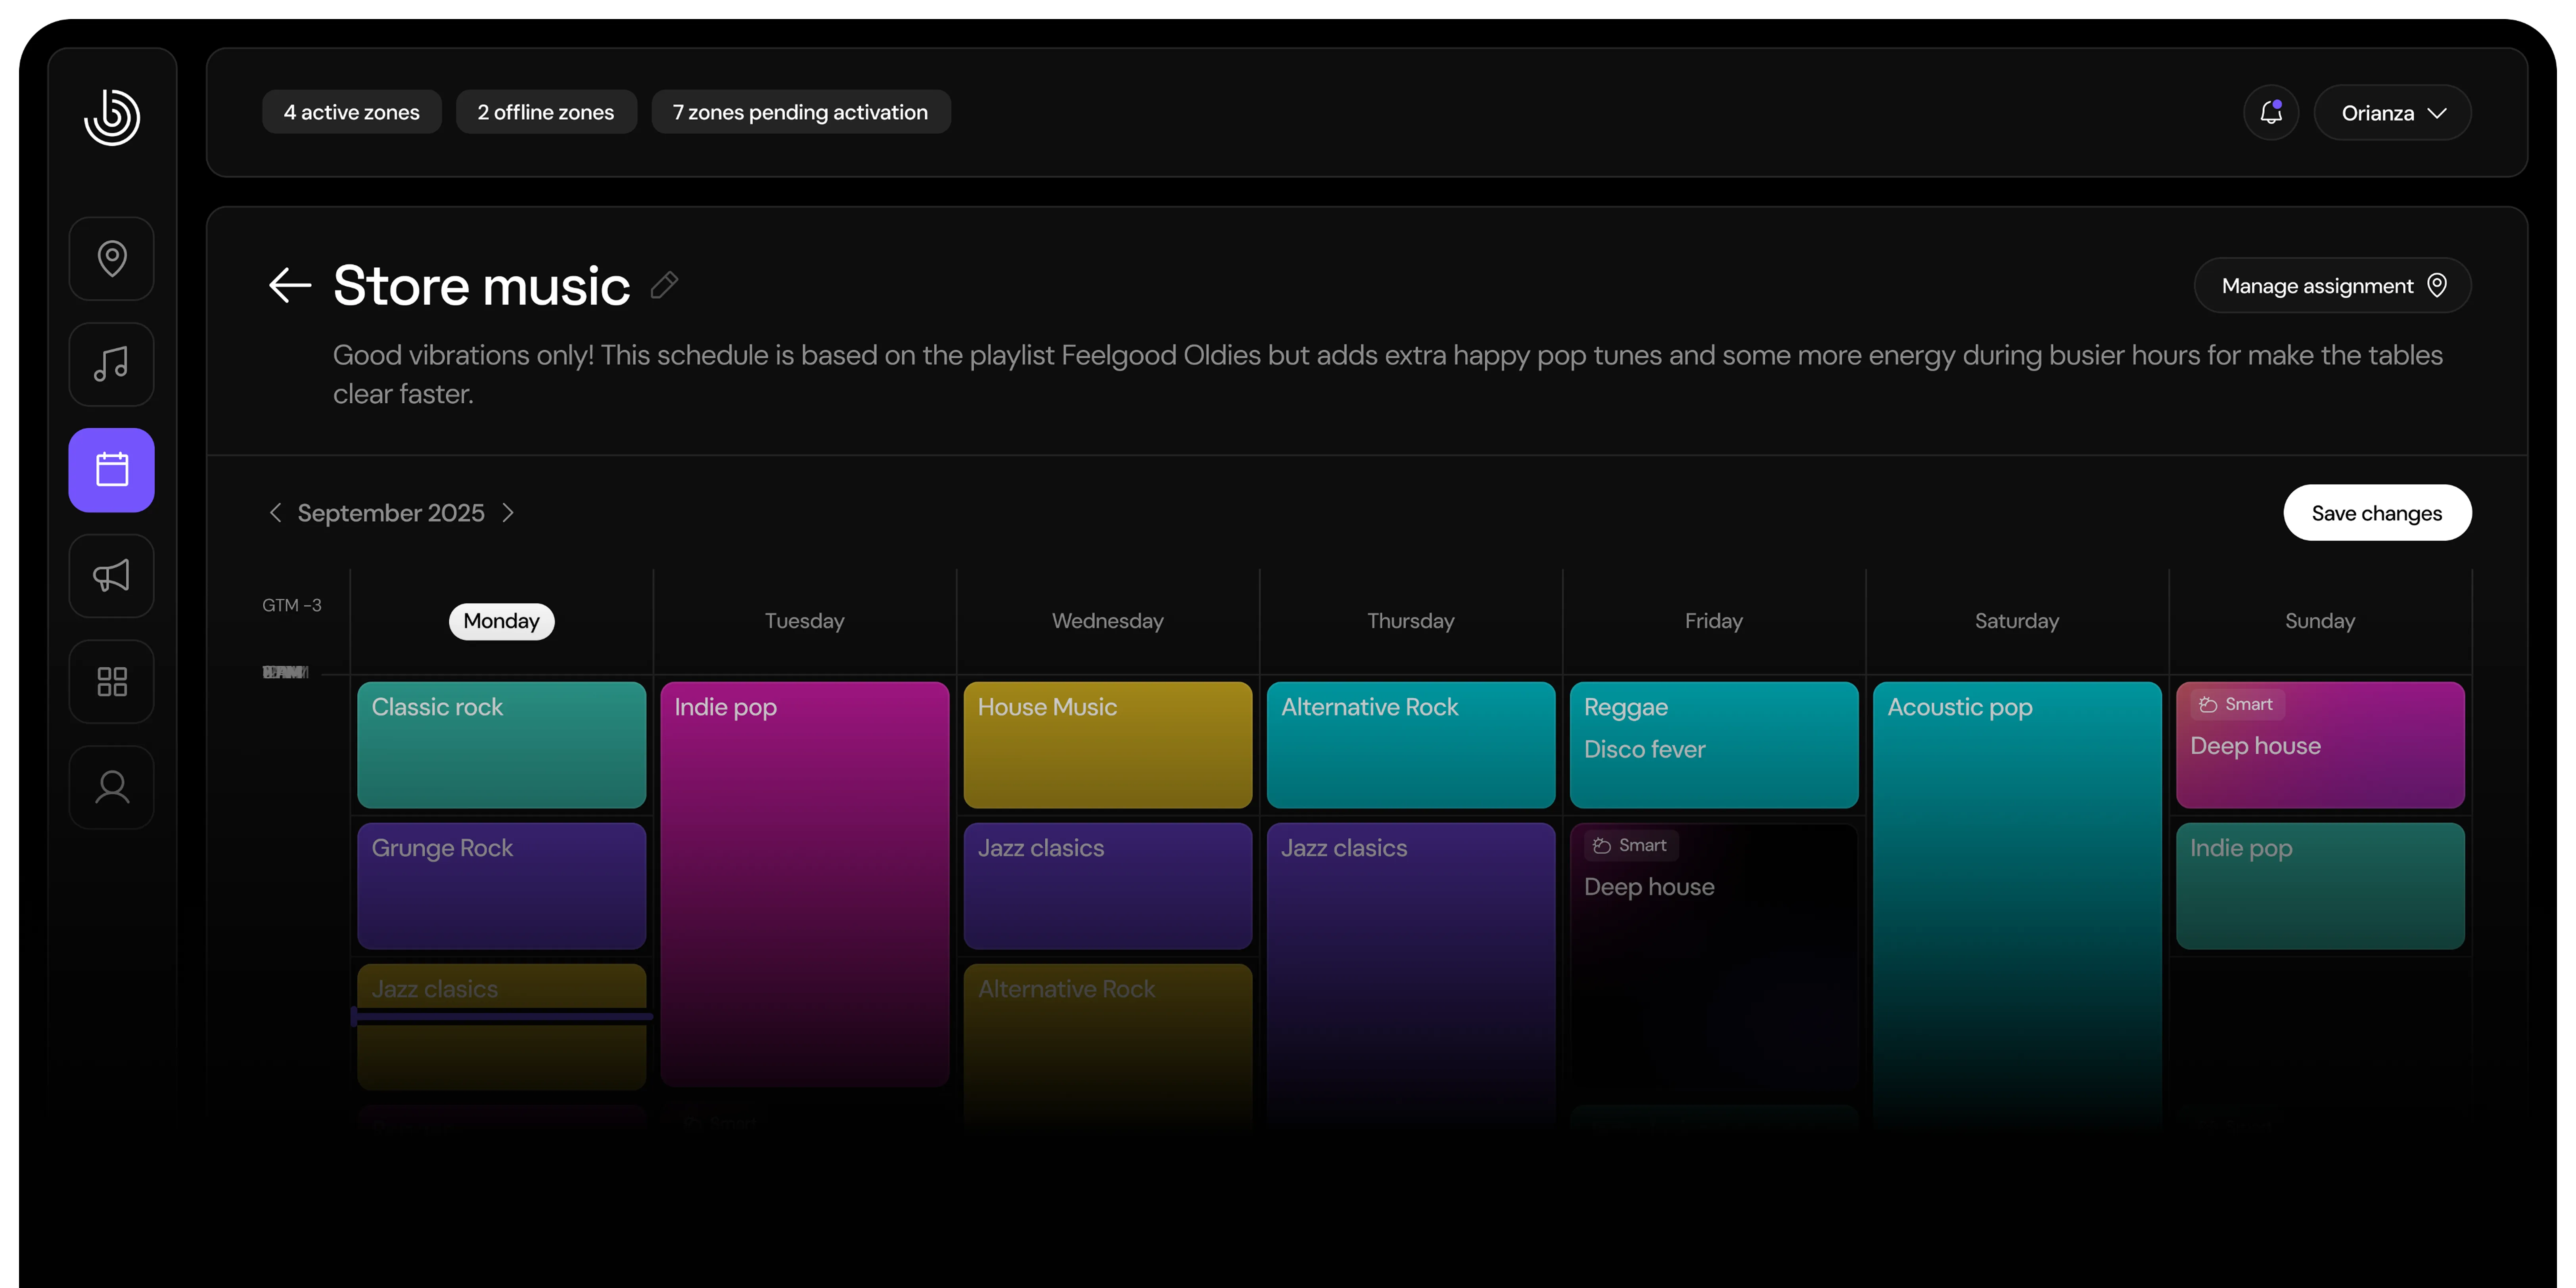Click the Manage assignment button
Viewport: 2576px width, 1288px height.
2332,286
